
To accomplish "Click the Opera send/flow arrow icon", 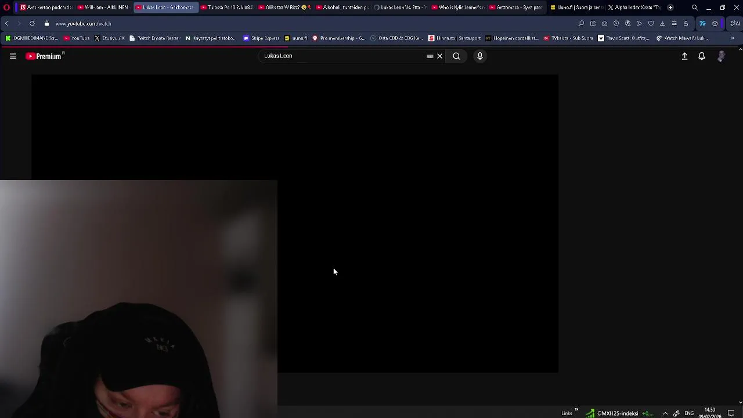I will click(x=639, y=23).
